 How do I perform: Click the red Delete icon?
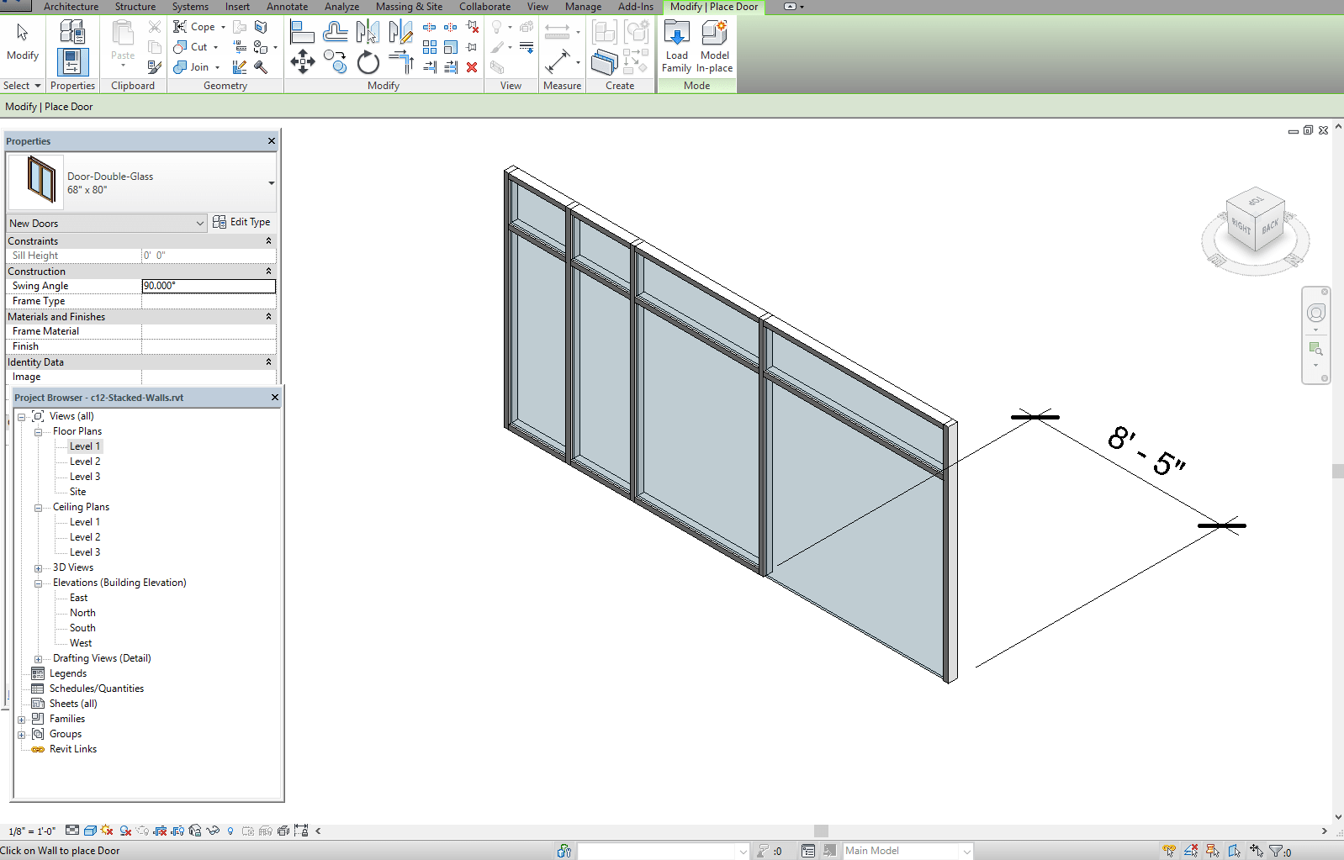[472, 67]
